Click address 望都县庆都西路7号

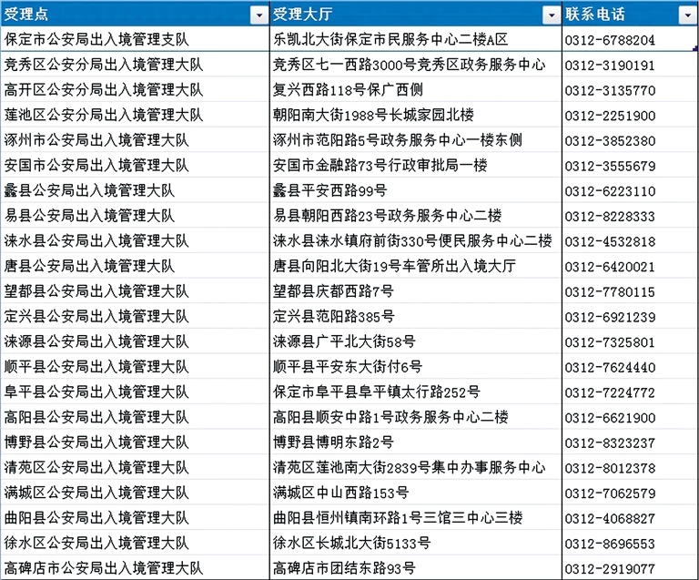pos(333,291)
